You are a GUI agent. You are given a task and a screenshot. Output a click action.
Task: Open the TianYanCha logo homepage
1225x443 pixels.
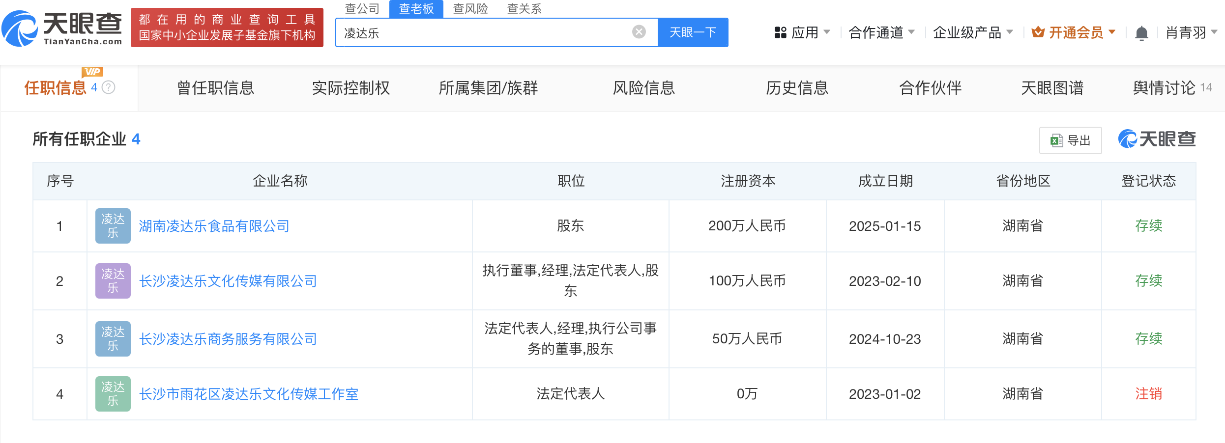(x=62, y=28)
